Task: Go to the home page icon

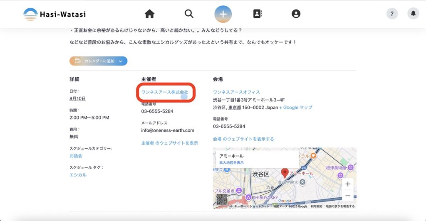Action: click(149, 14)
